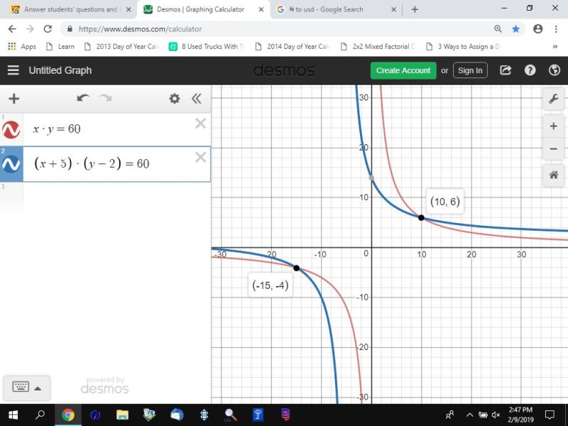This screenshot has height=426, width=568.
Task: Click the Sign In button
Action: coord(470,70)
